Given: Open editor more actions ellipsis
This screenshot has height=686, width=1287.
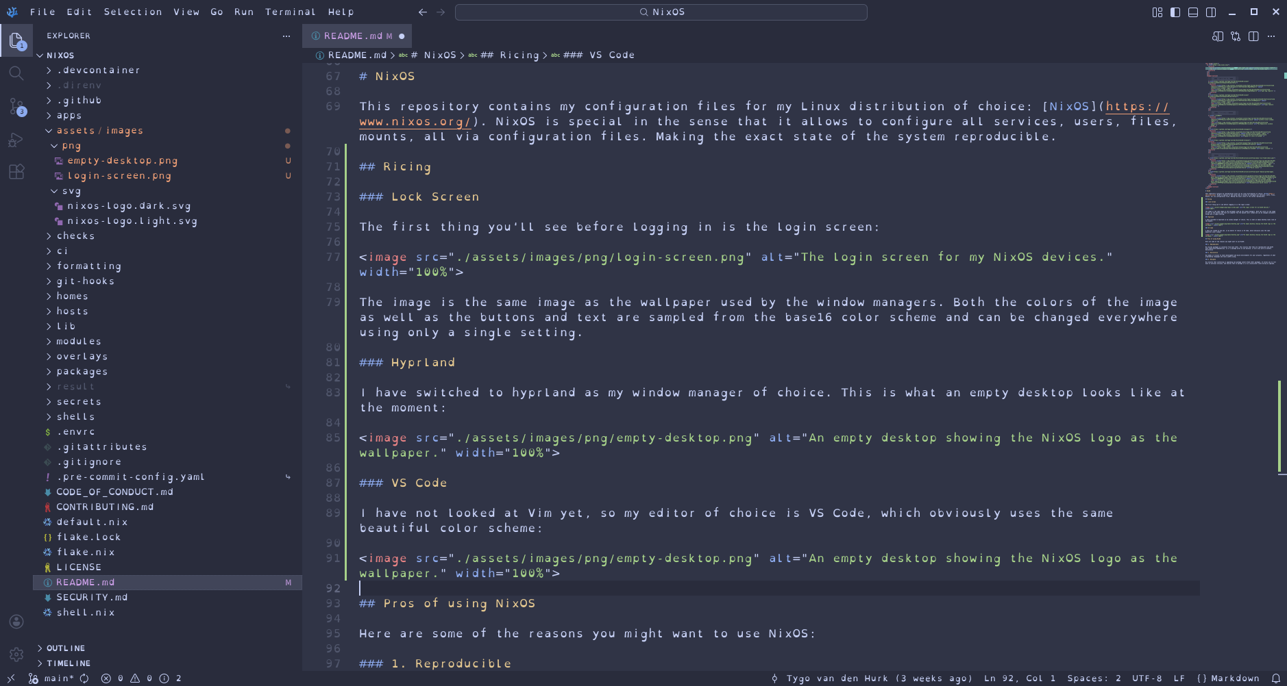Looking at the screenshot, I should (1271, 36).
